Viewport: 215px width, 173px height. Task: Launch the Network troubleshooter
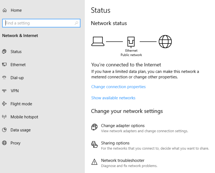(x=123, y=161)
